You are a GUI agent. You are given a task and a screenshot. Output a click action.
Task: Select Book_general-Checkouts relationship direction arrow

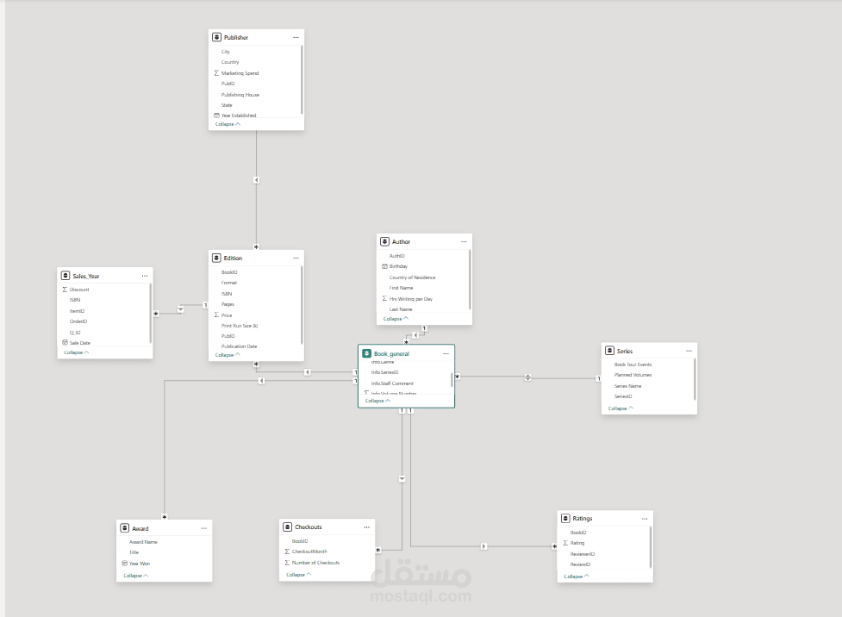click(402, 478)
